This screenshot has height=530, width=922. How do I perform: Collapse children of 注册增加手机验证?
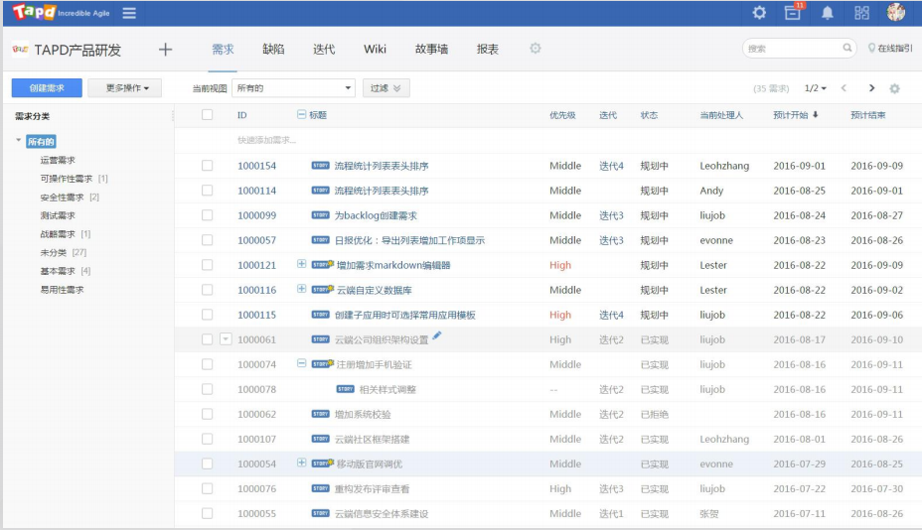302,363
